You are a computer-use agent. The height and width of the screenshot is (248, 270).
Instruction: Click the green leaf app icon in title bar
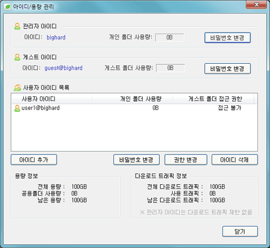pos(8,6)
